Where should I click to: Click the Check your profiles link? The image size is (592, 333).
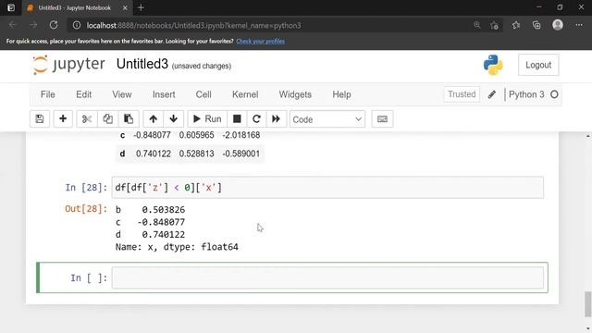point(260,41)
